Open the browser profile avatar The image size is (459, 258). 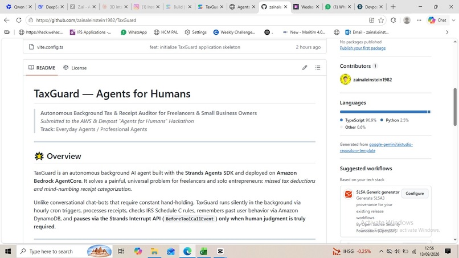coord(407,20)
